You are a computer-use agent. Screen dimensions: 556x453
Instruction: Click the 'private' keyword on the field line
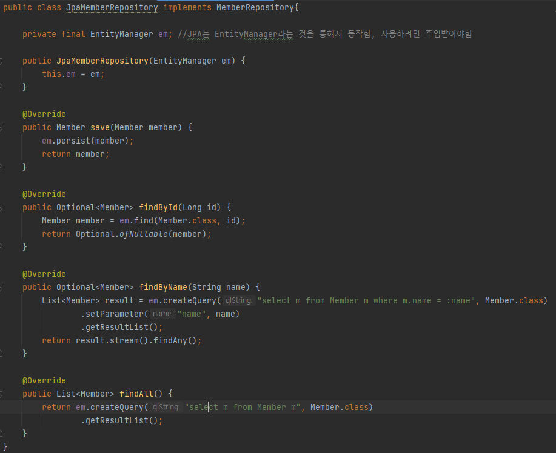(39, 34)
